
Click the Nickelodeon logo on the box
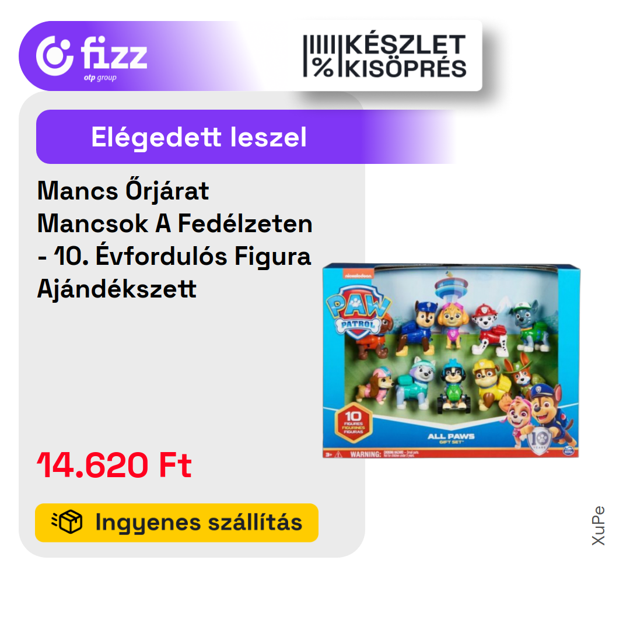tap(358, 275)
